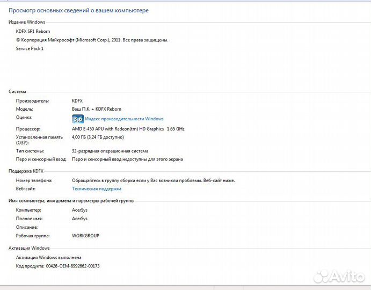
Task: Click the model value Ваш П.К. + KDFX Reborn
Action: tap(97, 109)
